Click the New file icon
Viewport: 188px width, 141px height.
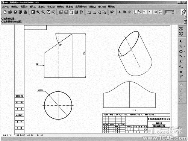(5, 12)
